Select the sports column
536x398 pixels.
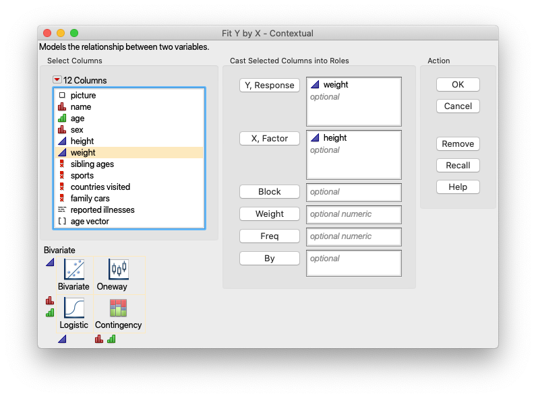point(129,176)
